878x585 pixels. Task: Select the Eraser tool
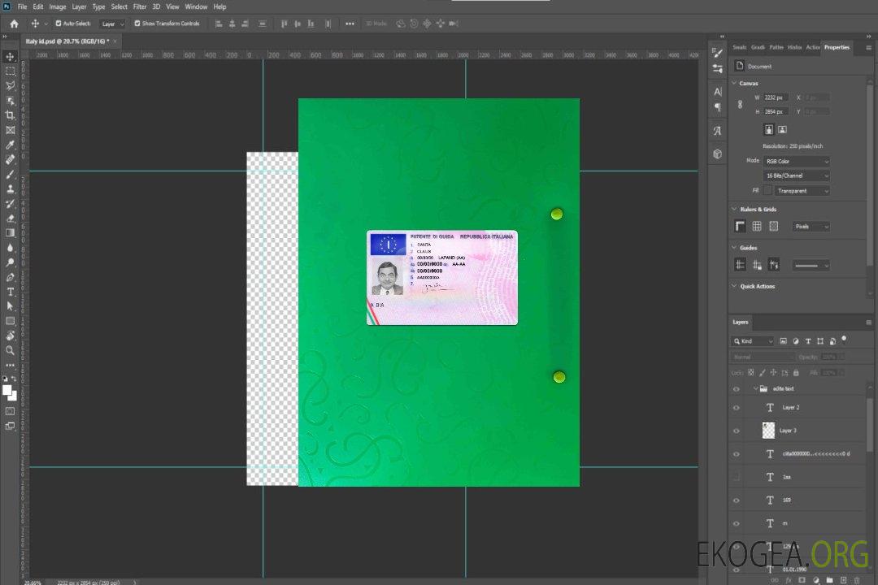(10, 219)
